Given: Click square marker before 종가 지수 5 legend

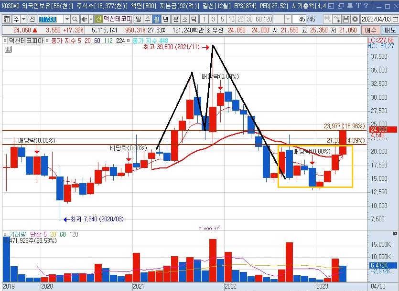Looking at the screenshot, I should [47, 41].
